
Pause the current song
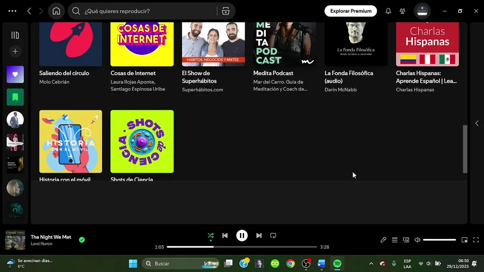(x=242, y=236)
